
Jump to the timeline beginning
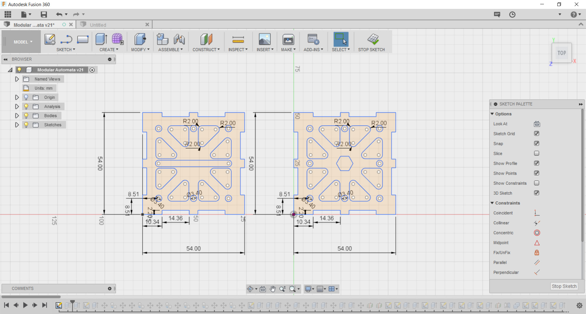tap(6, 305)
